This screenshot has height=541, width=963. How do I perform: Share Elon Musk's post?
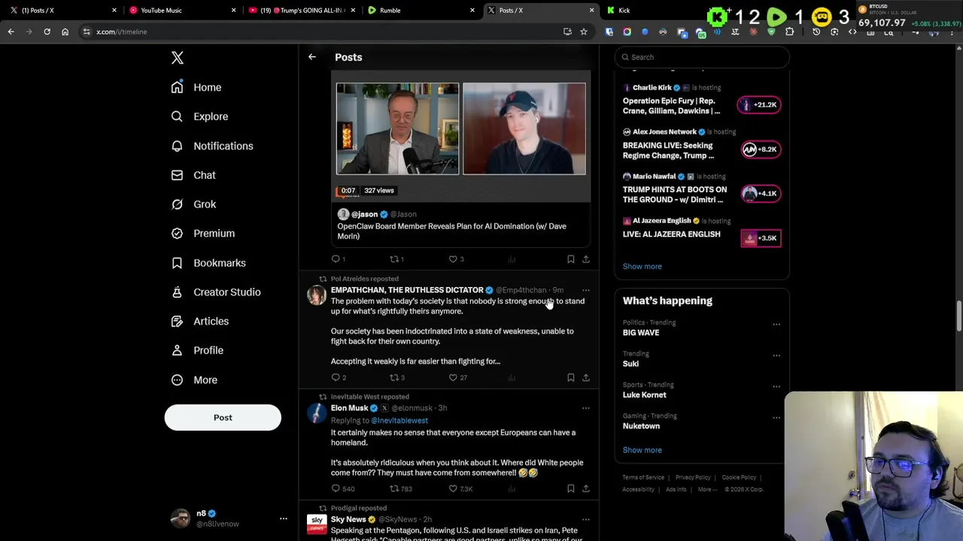pos(586,489)
